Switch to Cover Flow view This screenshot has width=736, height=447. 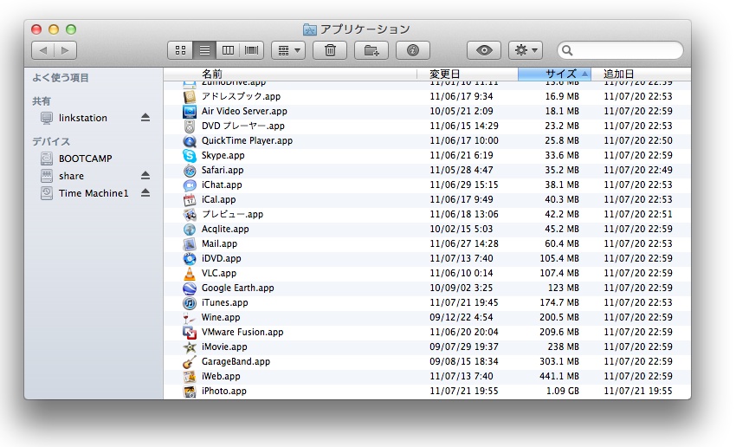252,50
